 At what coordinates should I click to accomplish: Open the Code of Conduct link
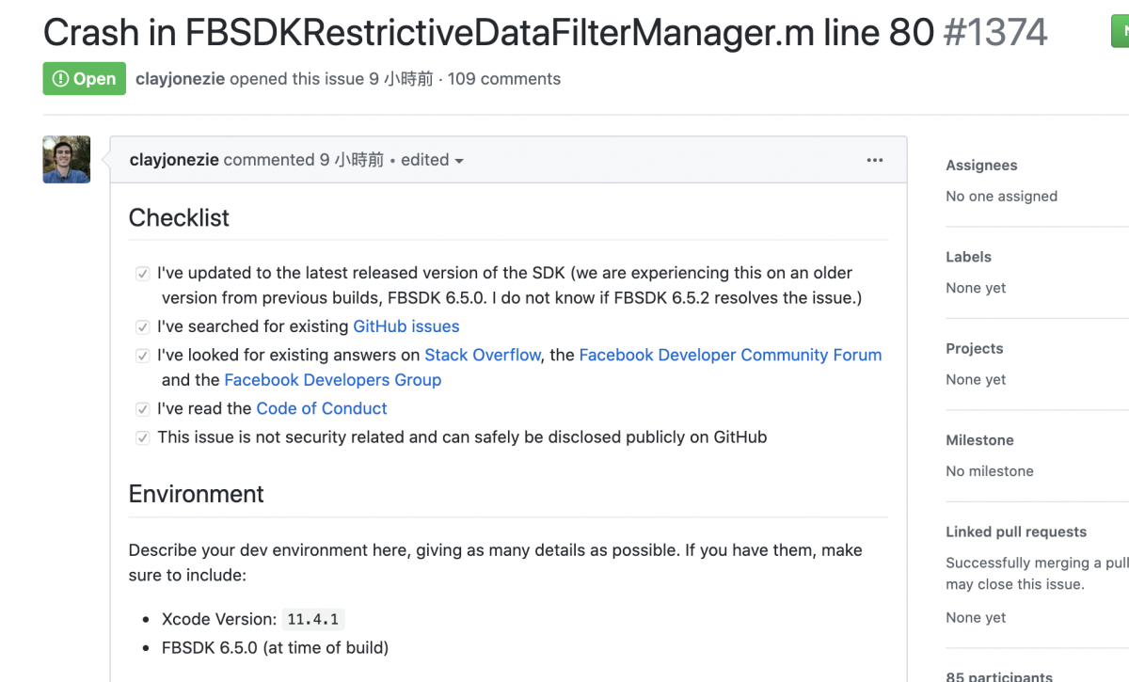[322, 408]
